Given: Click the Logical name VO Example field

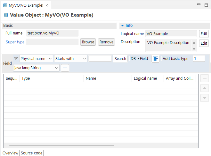Looking at the screenshot, I should pos(171,33).
